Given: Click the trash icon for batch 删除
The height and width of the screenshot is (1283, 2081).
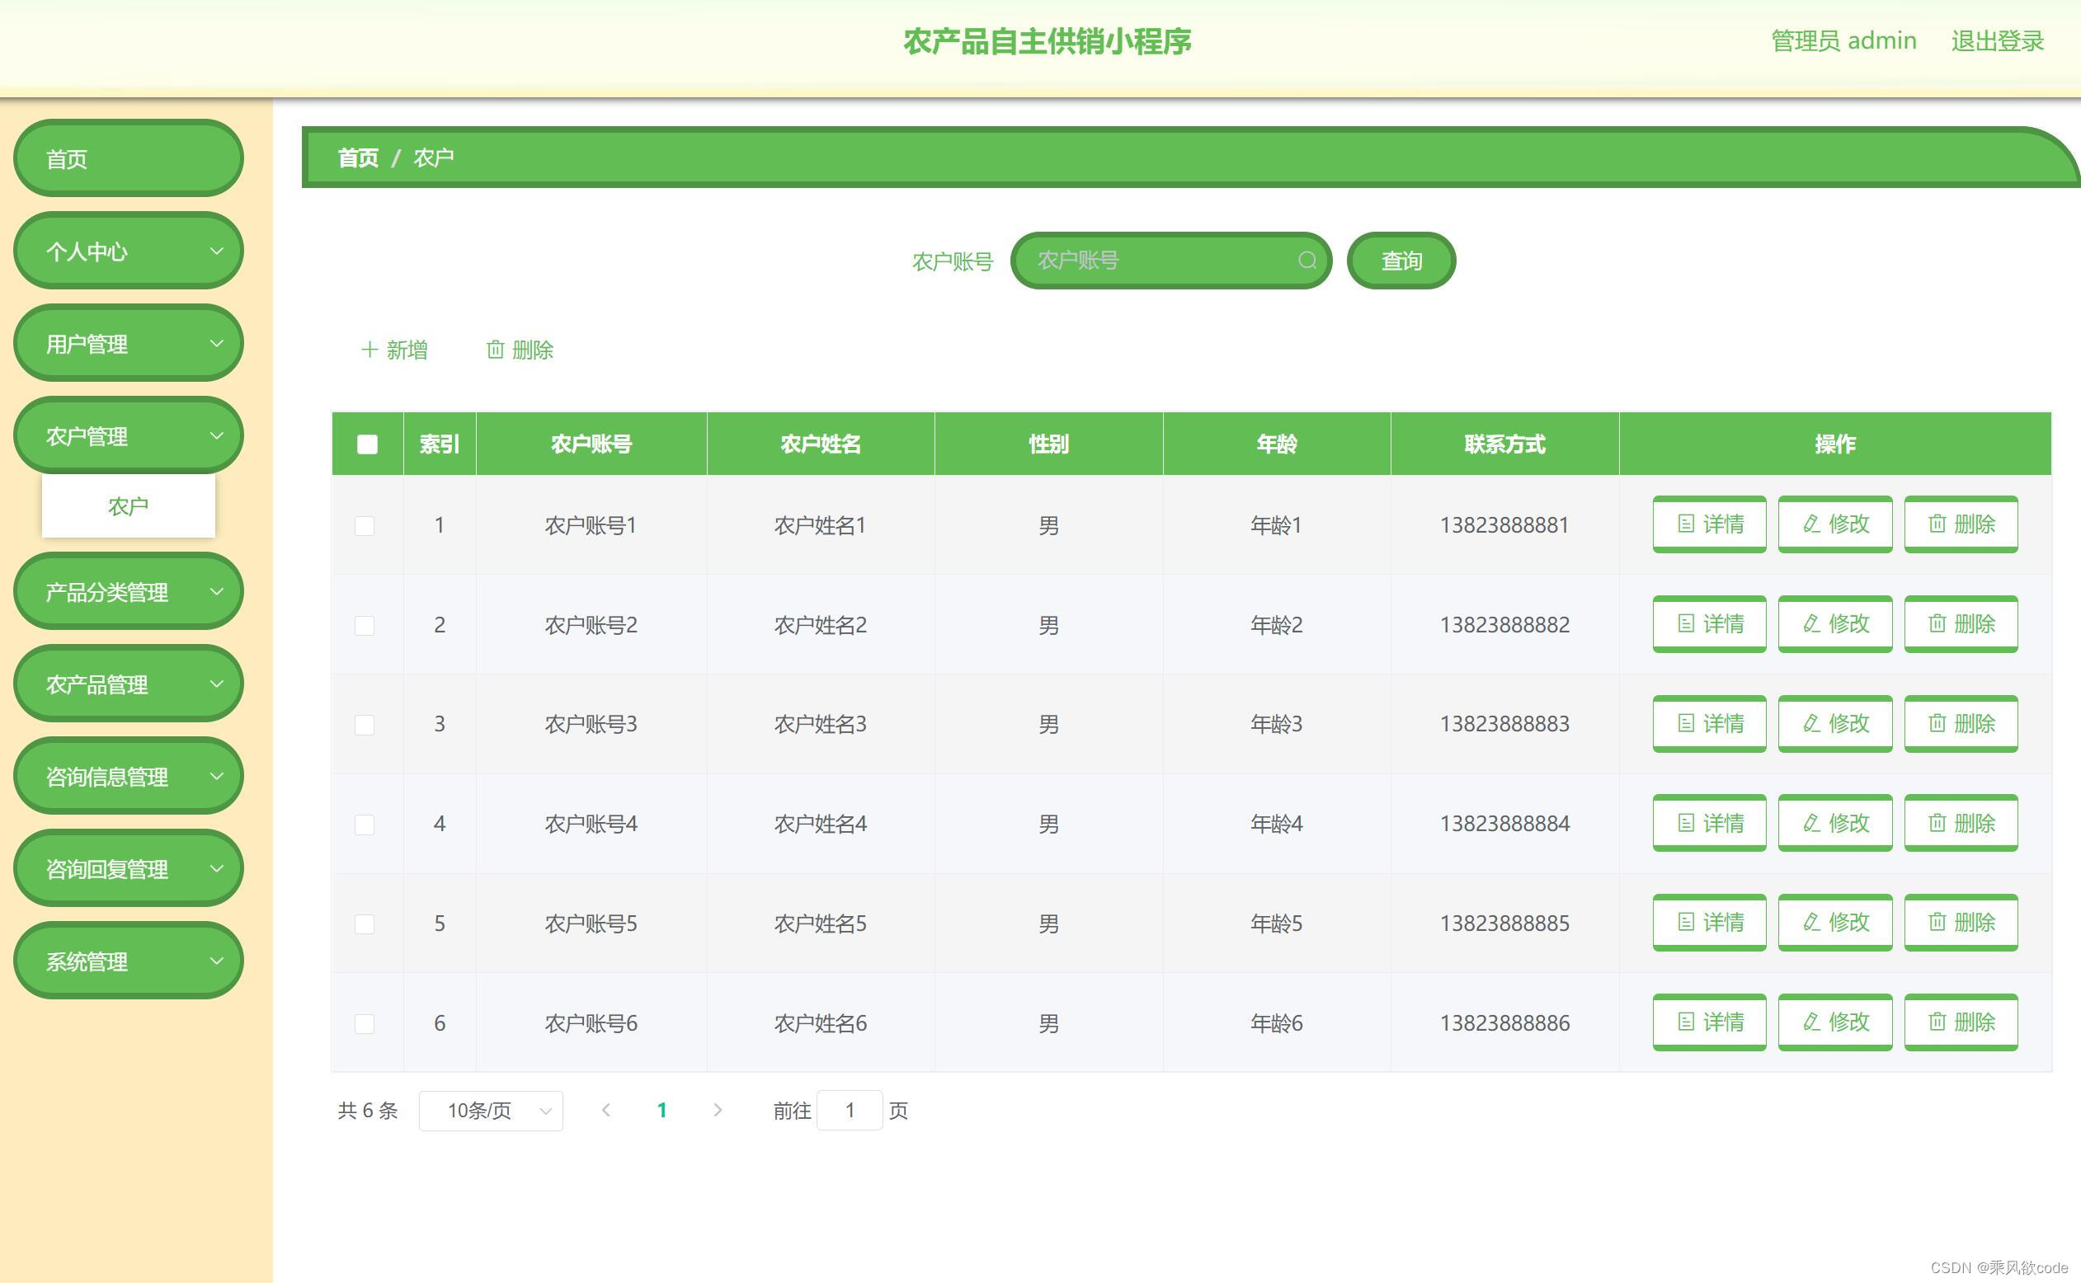Looking at the screenshot, I should tap(495, 350).
